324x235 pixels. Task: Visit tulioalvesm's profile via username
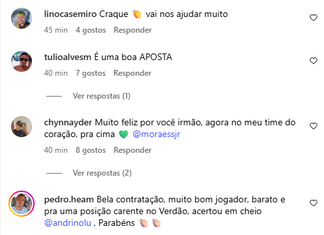[x=68, y=57]
